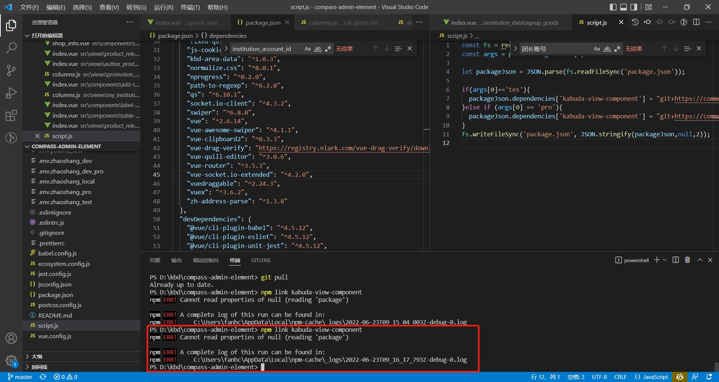Open the GitLens view in activity bar

coord(11,138)
